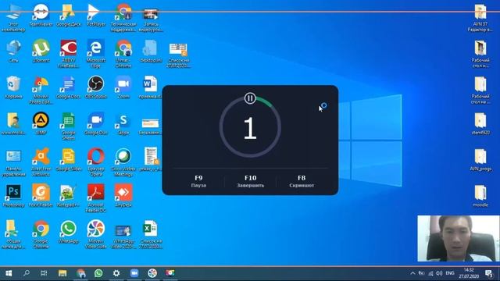
Task: Open the Корзина recycle bin
Action: tap(13, 87)
